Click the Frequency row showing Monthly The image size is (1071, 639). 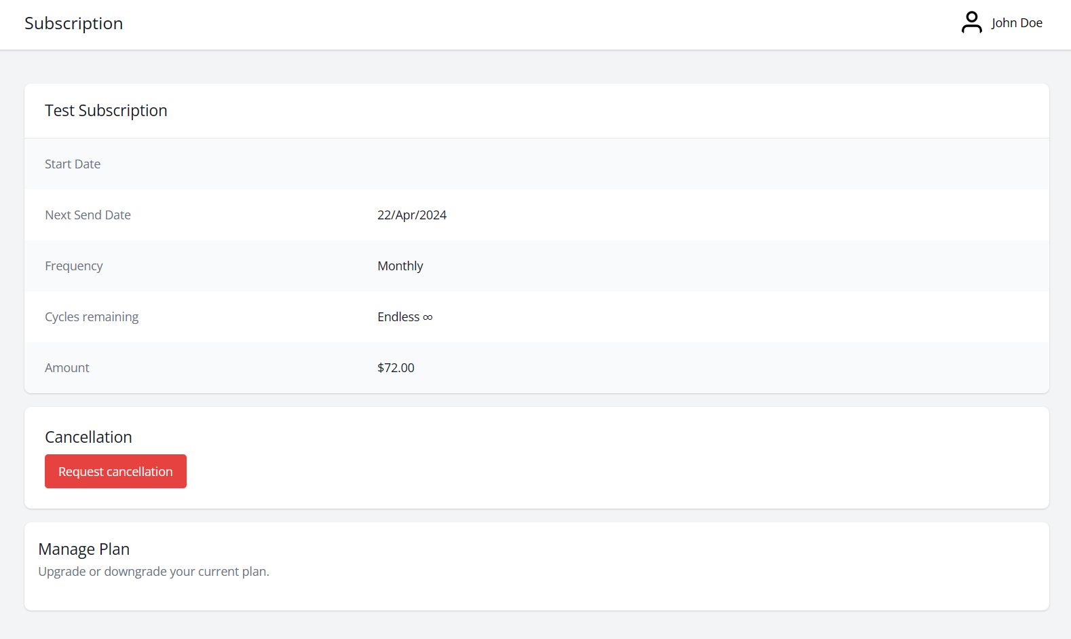coord(400,266)
